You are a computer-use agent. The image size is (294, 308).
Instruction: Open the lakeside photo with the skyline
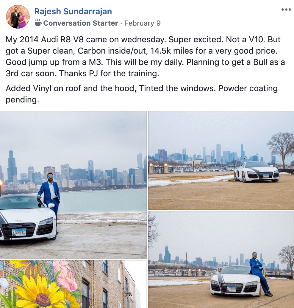click(73, 185)
